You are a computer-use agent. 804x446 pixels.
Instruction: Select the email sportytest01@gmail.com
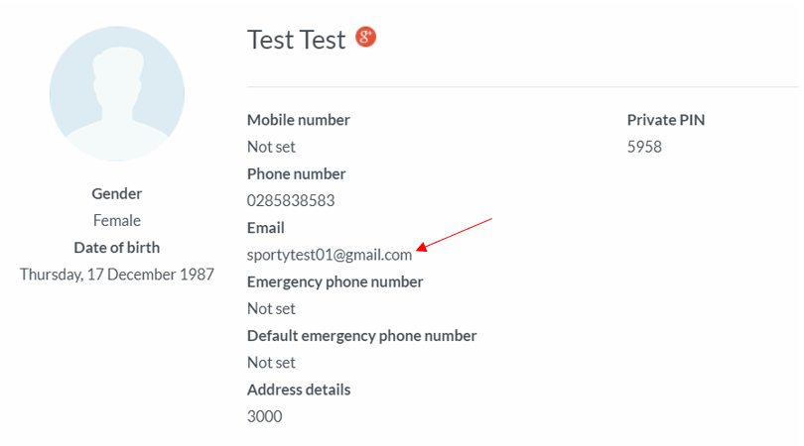pos(330,255)
